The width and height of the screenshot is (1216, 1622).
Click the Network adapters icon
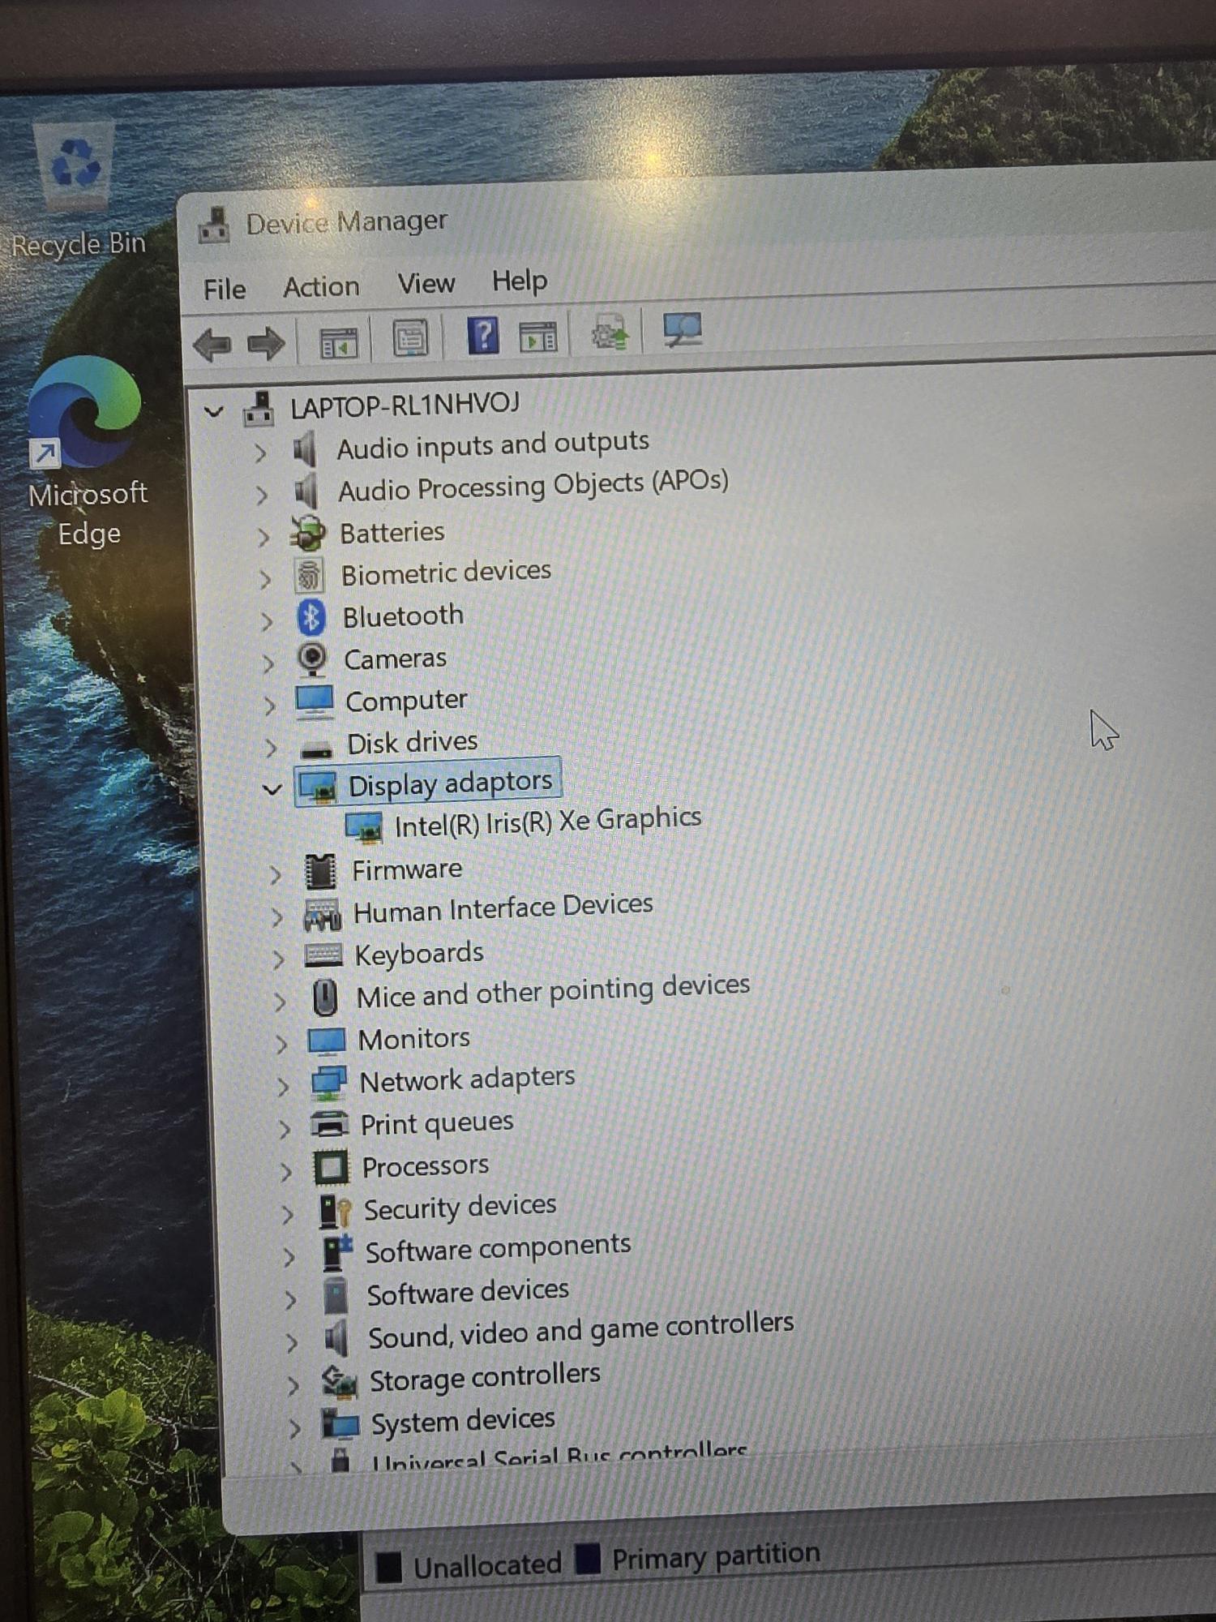(328, 1083)
